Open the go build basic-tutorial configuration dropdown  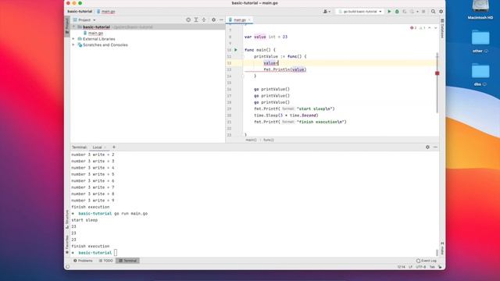[x=359, y=12]
